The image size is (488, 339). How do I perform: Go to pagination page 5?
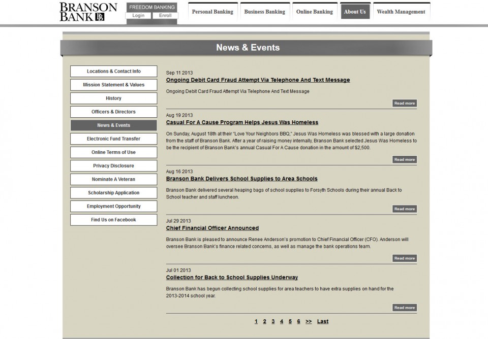[290, 322]
